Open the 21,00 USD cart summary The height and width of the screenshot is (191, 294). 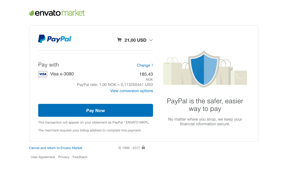(x=135, y=40)
